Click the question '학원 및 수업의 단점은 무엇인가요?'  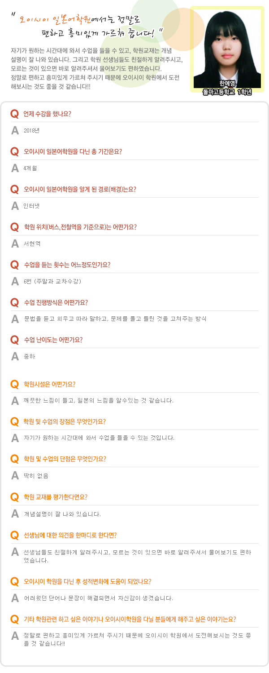pyautogui.click(x=65, y=459)
